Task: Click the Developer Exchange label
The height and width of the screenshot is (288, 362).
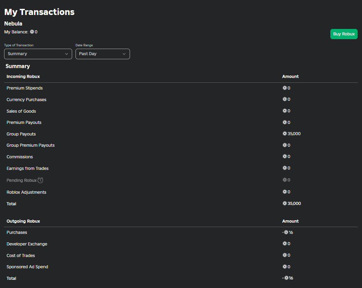Action: tap(27, 244)
